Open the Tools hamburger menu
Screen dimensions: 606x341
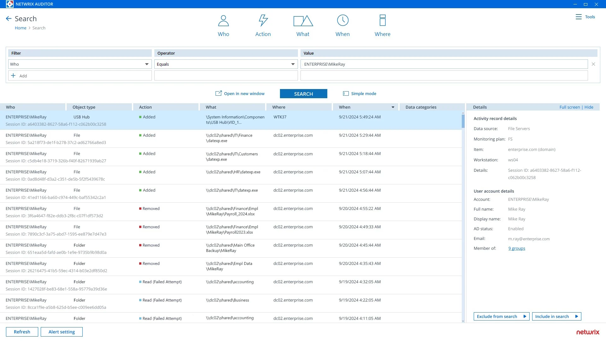tap(579, 17)
